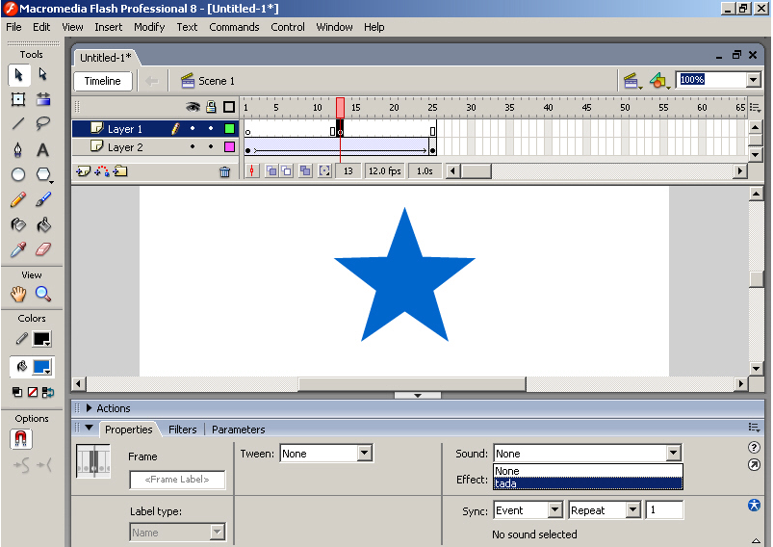Select the Paint Bucket tool
The height and width of the screenshot is (547, 773).
pos(43,225)
